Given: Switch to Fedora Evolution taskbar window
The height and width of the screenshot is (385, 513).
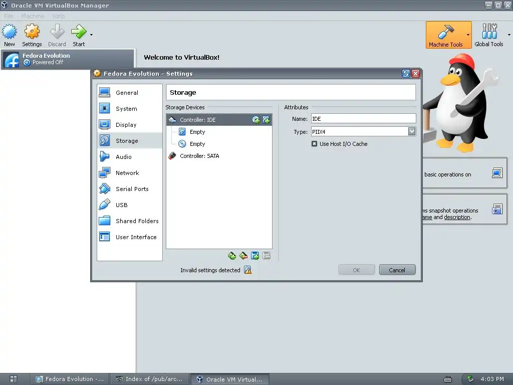Looking at the screenshot, I should coord(70,379).
